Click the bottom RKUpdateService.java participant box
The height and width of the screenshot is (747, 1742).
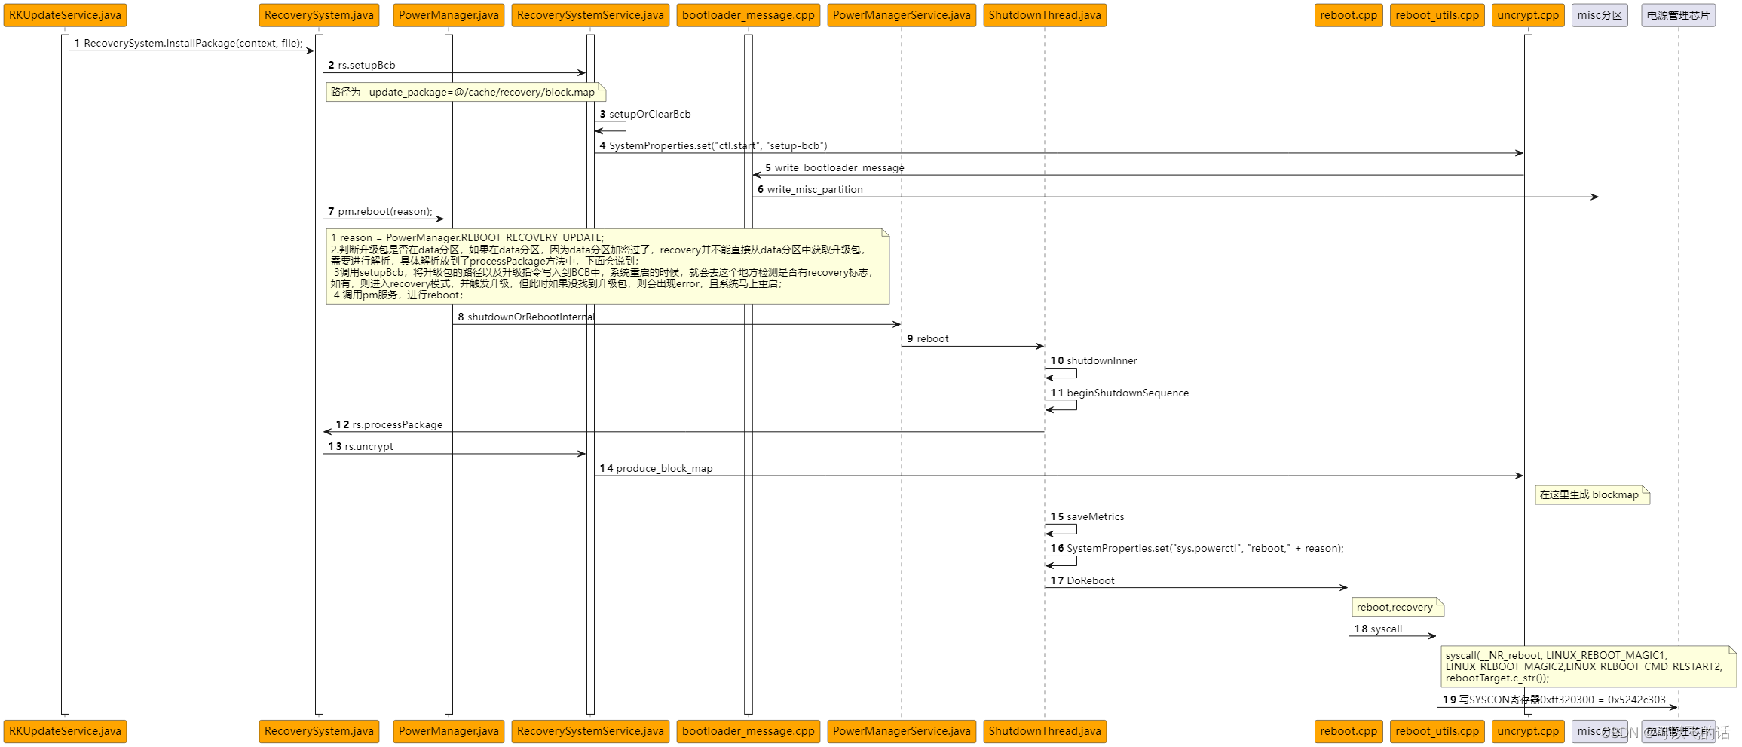click(65, 731)
